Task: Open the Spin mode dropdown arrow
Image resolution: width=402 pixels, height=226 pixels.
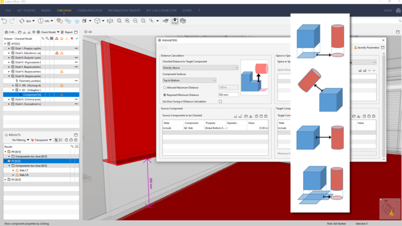Action: (x=33, y=21)
